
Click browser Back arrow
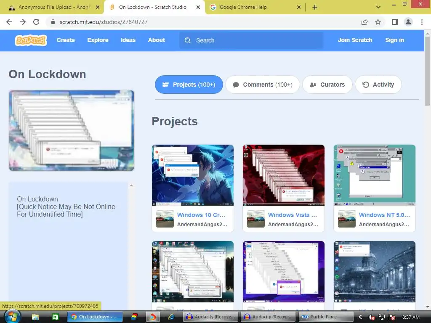[9, 22]
